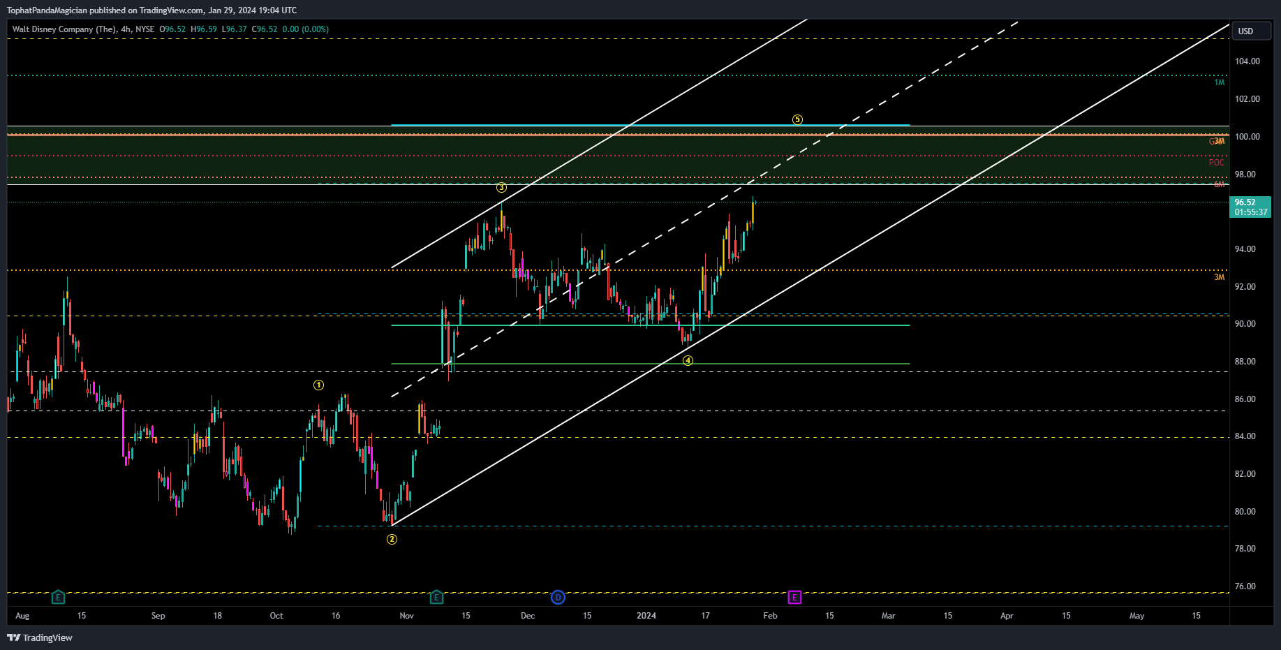The image size is (1281, 650).
Task: Click the 104.00 price axis value
Action: [1247, 61]
